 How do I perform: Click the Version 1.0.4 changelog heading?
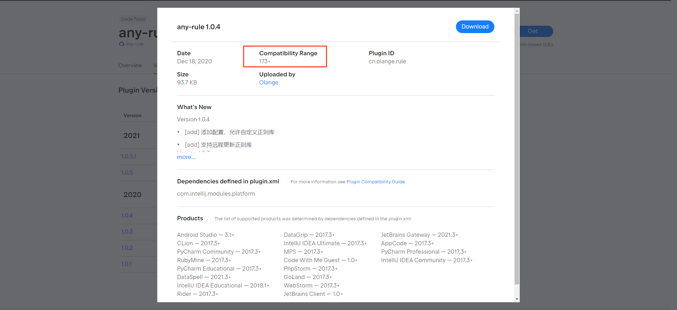193,119
